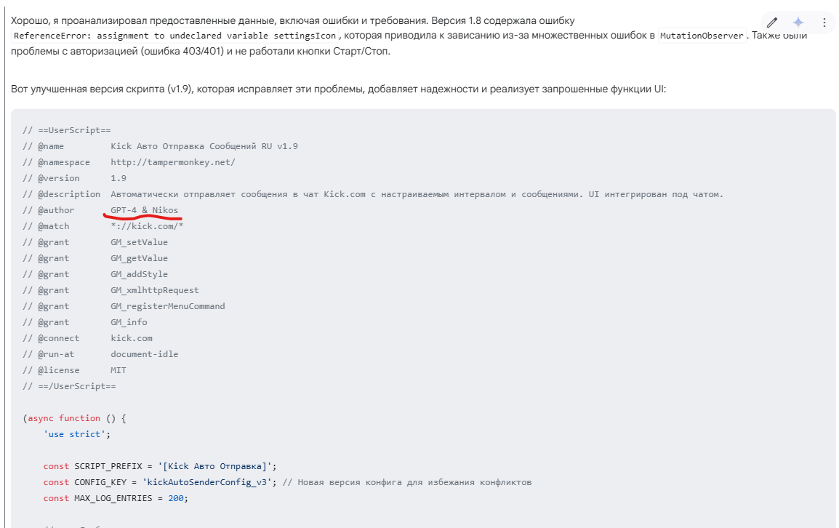Click the underlined GPT-4 & Nikos author text
Screen dimensions: 839x528
tap(145, 210)
